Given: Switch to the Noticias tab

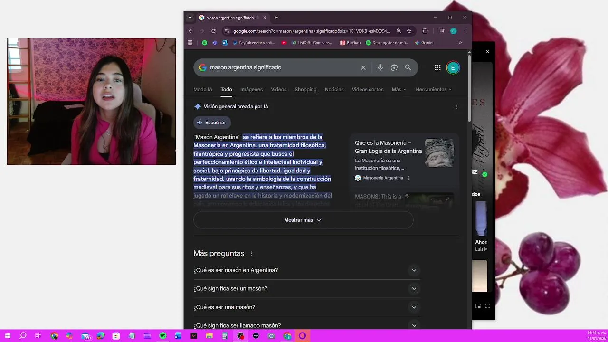Looking at the screenshot, I should point(334,89).
